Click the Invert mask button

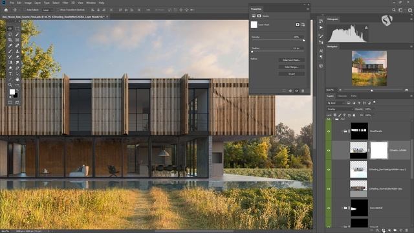point(292,74)
